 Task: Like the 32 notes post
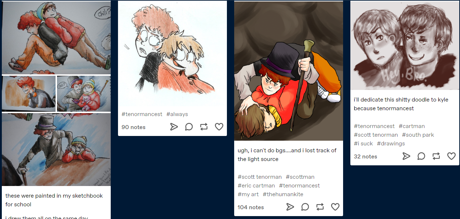451,156
